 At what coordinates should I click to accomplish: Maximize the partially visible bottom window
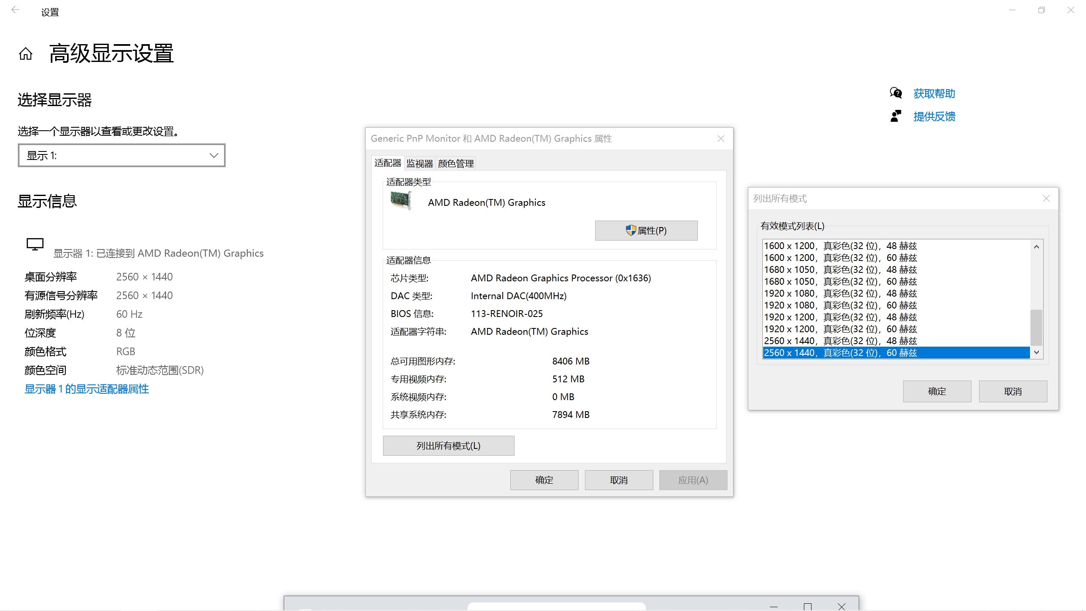[x=808, y=606]
